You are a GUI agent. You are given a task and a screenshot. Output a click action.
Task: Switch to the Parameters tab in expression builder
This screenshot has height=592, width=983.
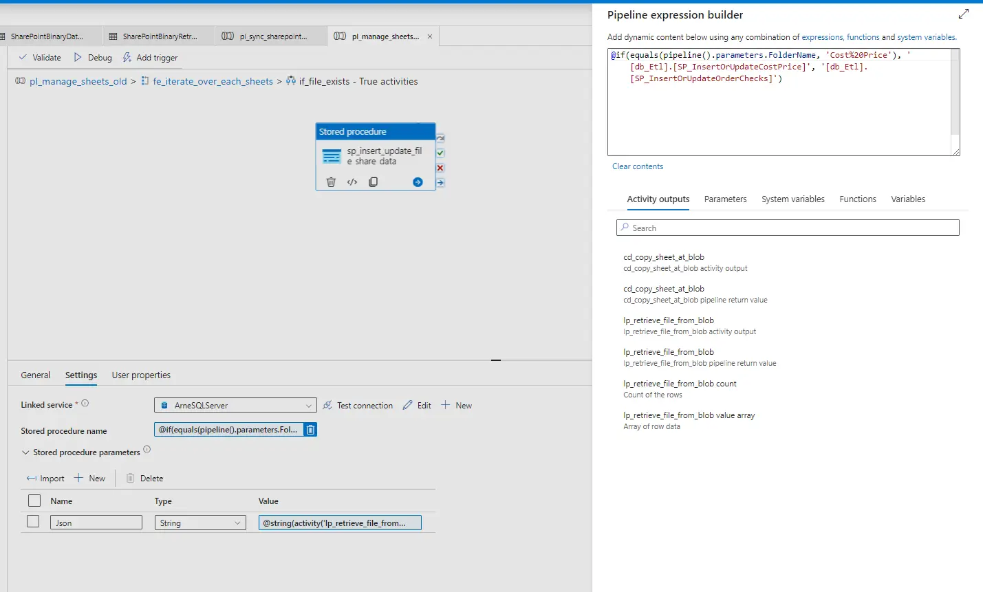tap(725, 199)
